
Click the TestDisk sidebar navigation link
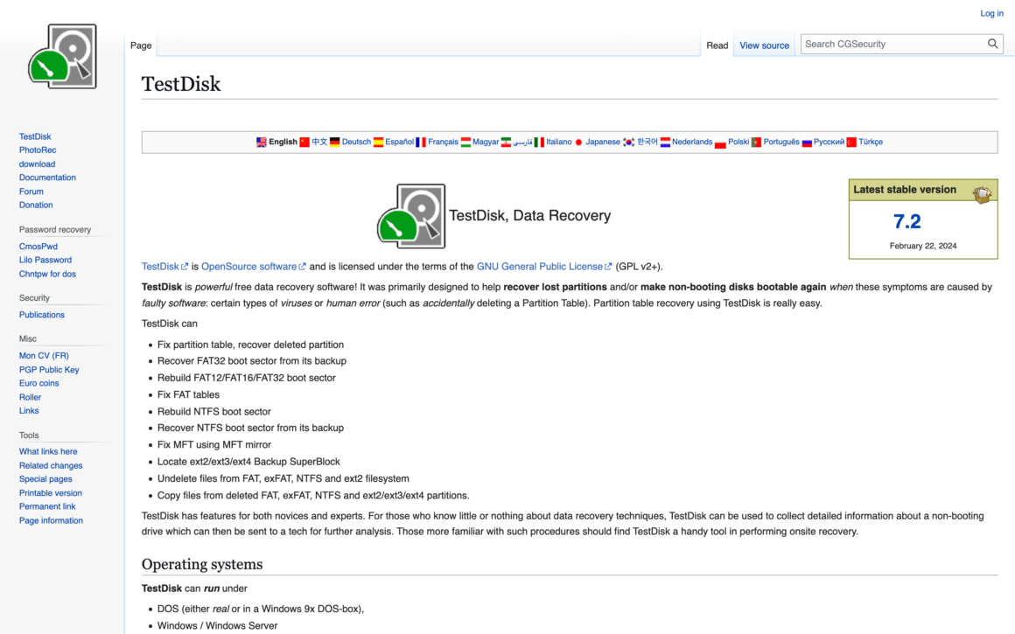(x=35, y=136)
